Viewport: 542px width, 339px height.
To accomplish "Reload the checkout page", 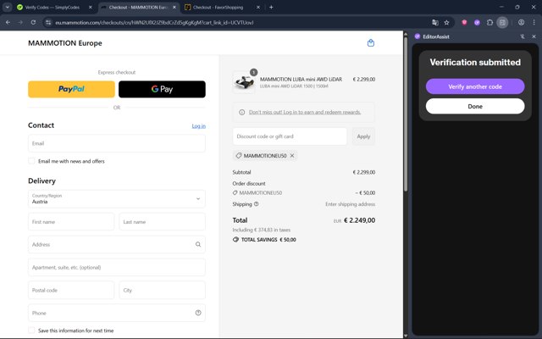I will (x=33, y=23).
